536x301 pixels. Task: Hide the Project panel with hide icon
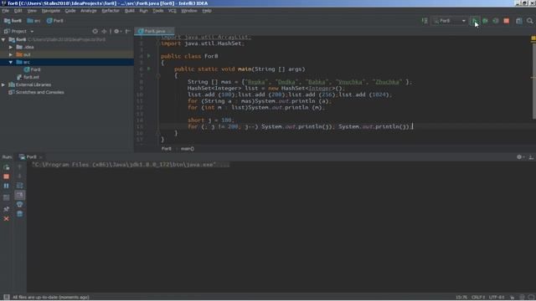point(127,31)
